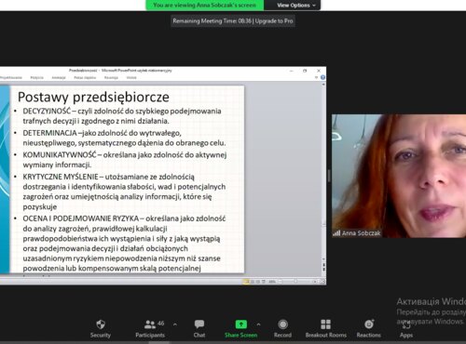Viewport: 466px width, 344px height.
Task: Click the slide pane scroll down arrow
Action: 323,258
